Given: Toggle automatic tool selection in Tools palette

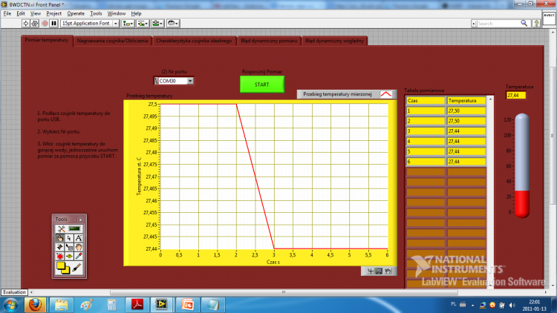Looking at the screenshot, I should tap(74, 229).
